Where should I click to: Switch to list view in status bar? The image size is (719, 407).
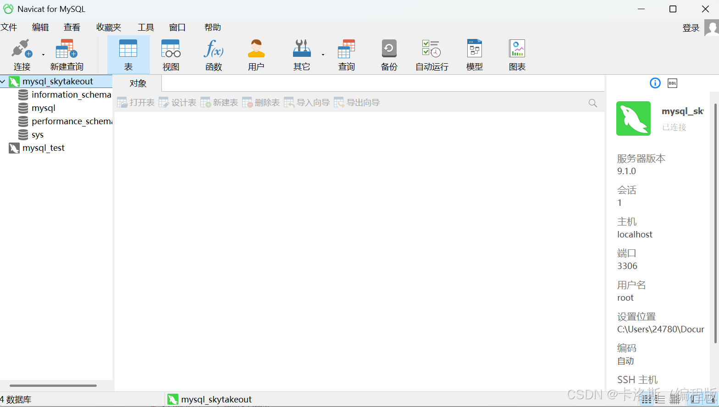(x=647, y=400)
